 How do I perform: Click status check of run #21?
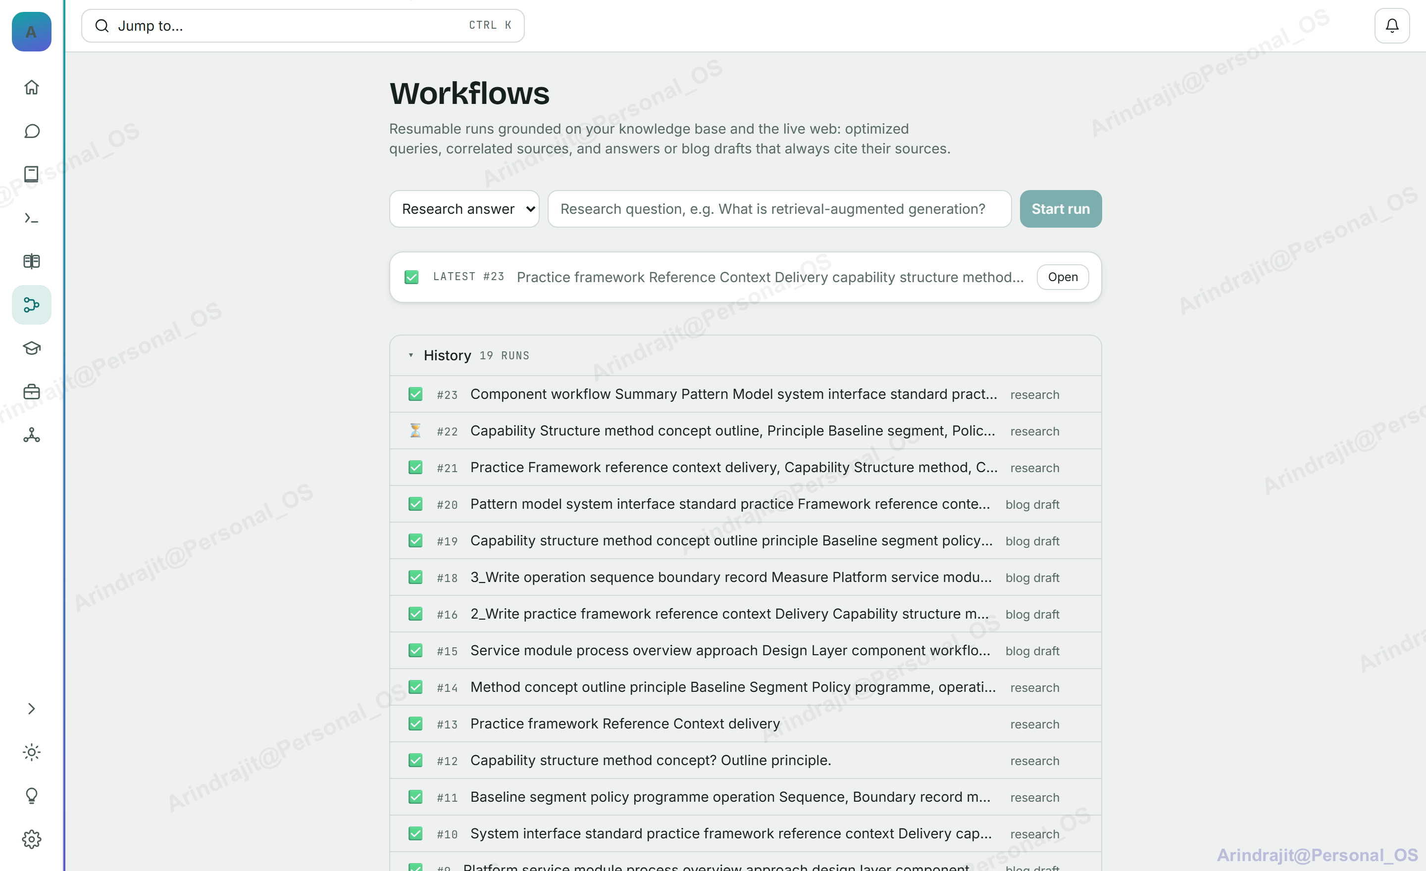tap(415, 467)
